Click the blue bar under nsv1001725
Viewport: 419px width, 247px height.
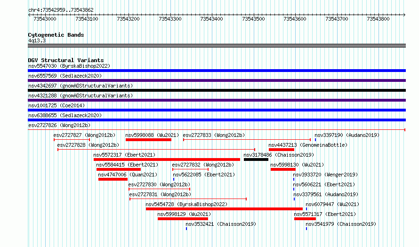(217, 110)
